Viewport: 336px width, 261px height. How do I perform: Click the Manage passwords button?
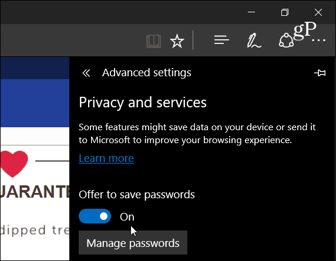pos(133,243)
